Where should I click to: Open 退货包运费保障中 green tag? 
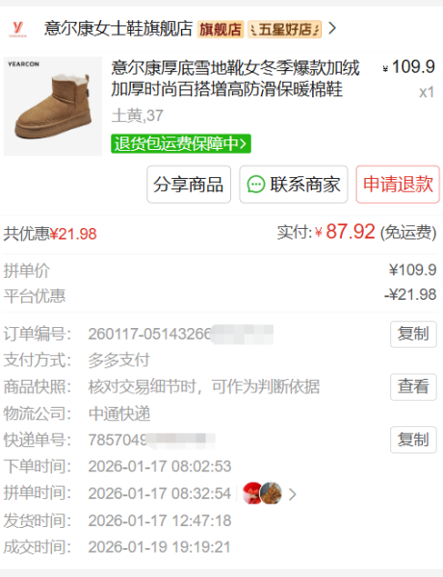(181, 143)
